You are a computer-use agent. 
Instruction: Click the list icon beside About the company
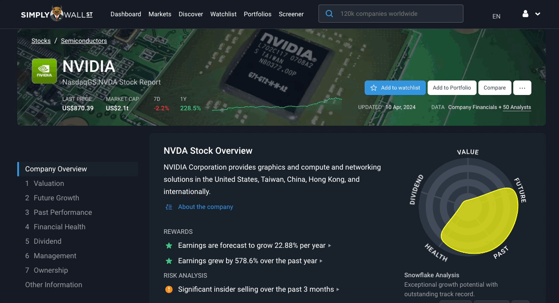tap(169, 207)
